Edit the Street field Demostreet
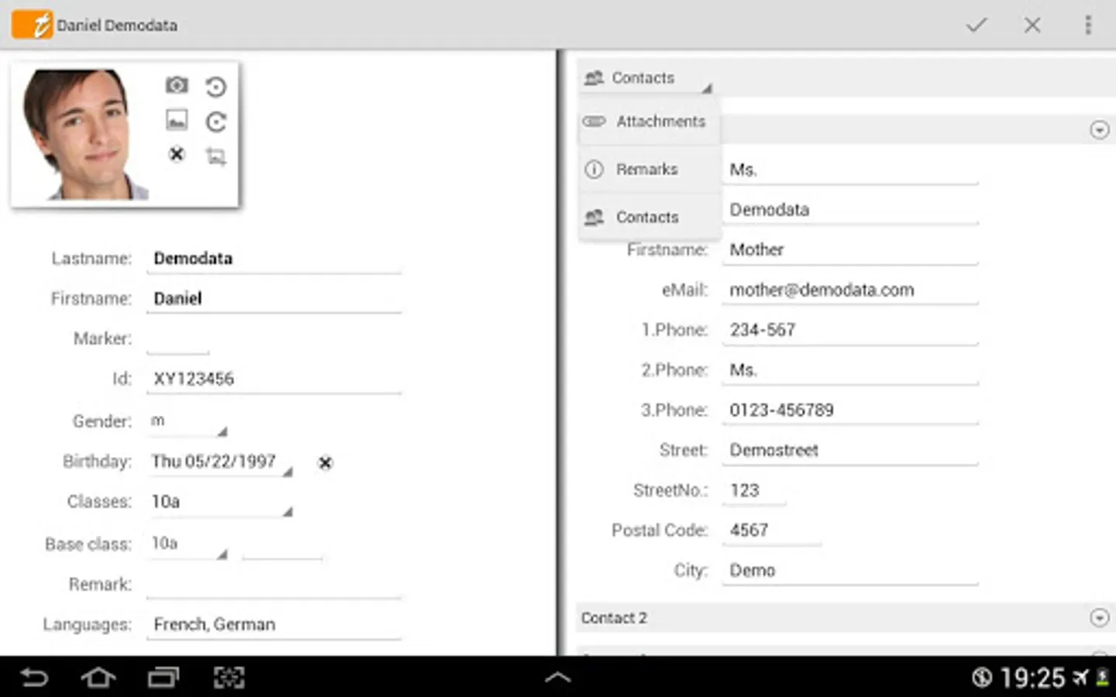The height and width of the screenshot is (697, 1116). coord(850,451)
